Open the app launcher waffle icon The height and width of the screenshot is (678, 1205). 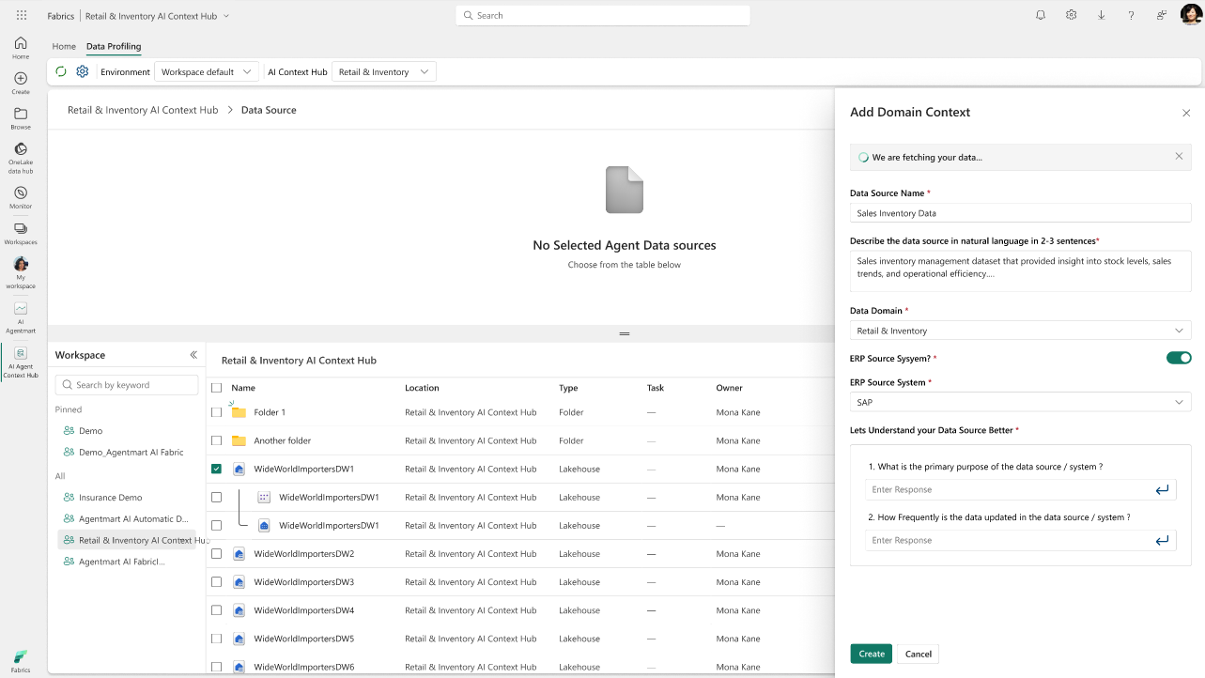[x=22, y=16]
